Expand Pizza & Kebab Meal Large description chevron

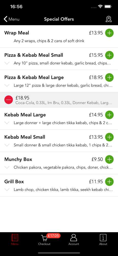click(7, 86)
